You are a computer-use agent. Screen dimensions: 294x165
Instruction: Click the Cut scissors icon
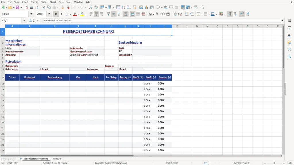coord(44,7)
